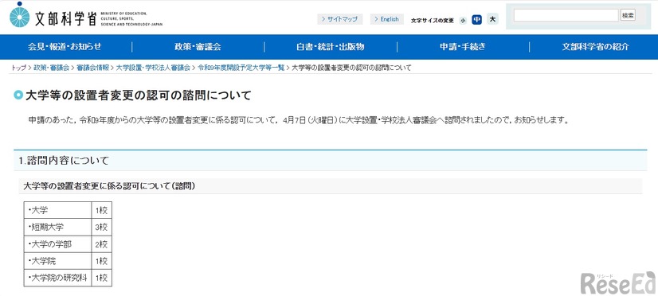Screen dimensions: 658x296
Task: Click table cell ・大学院
Action: pos(57,261)
